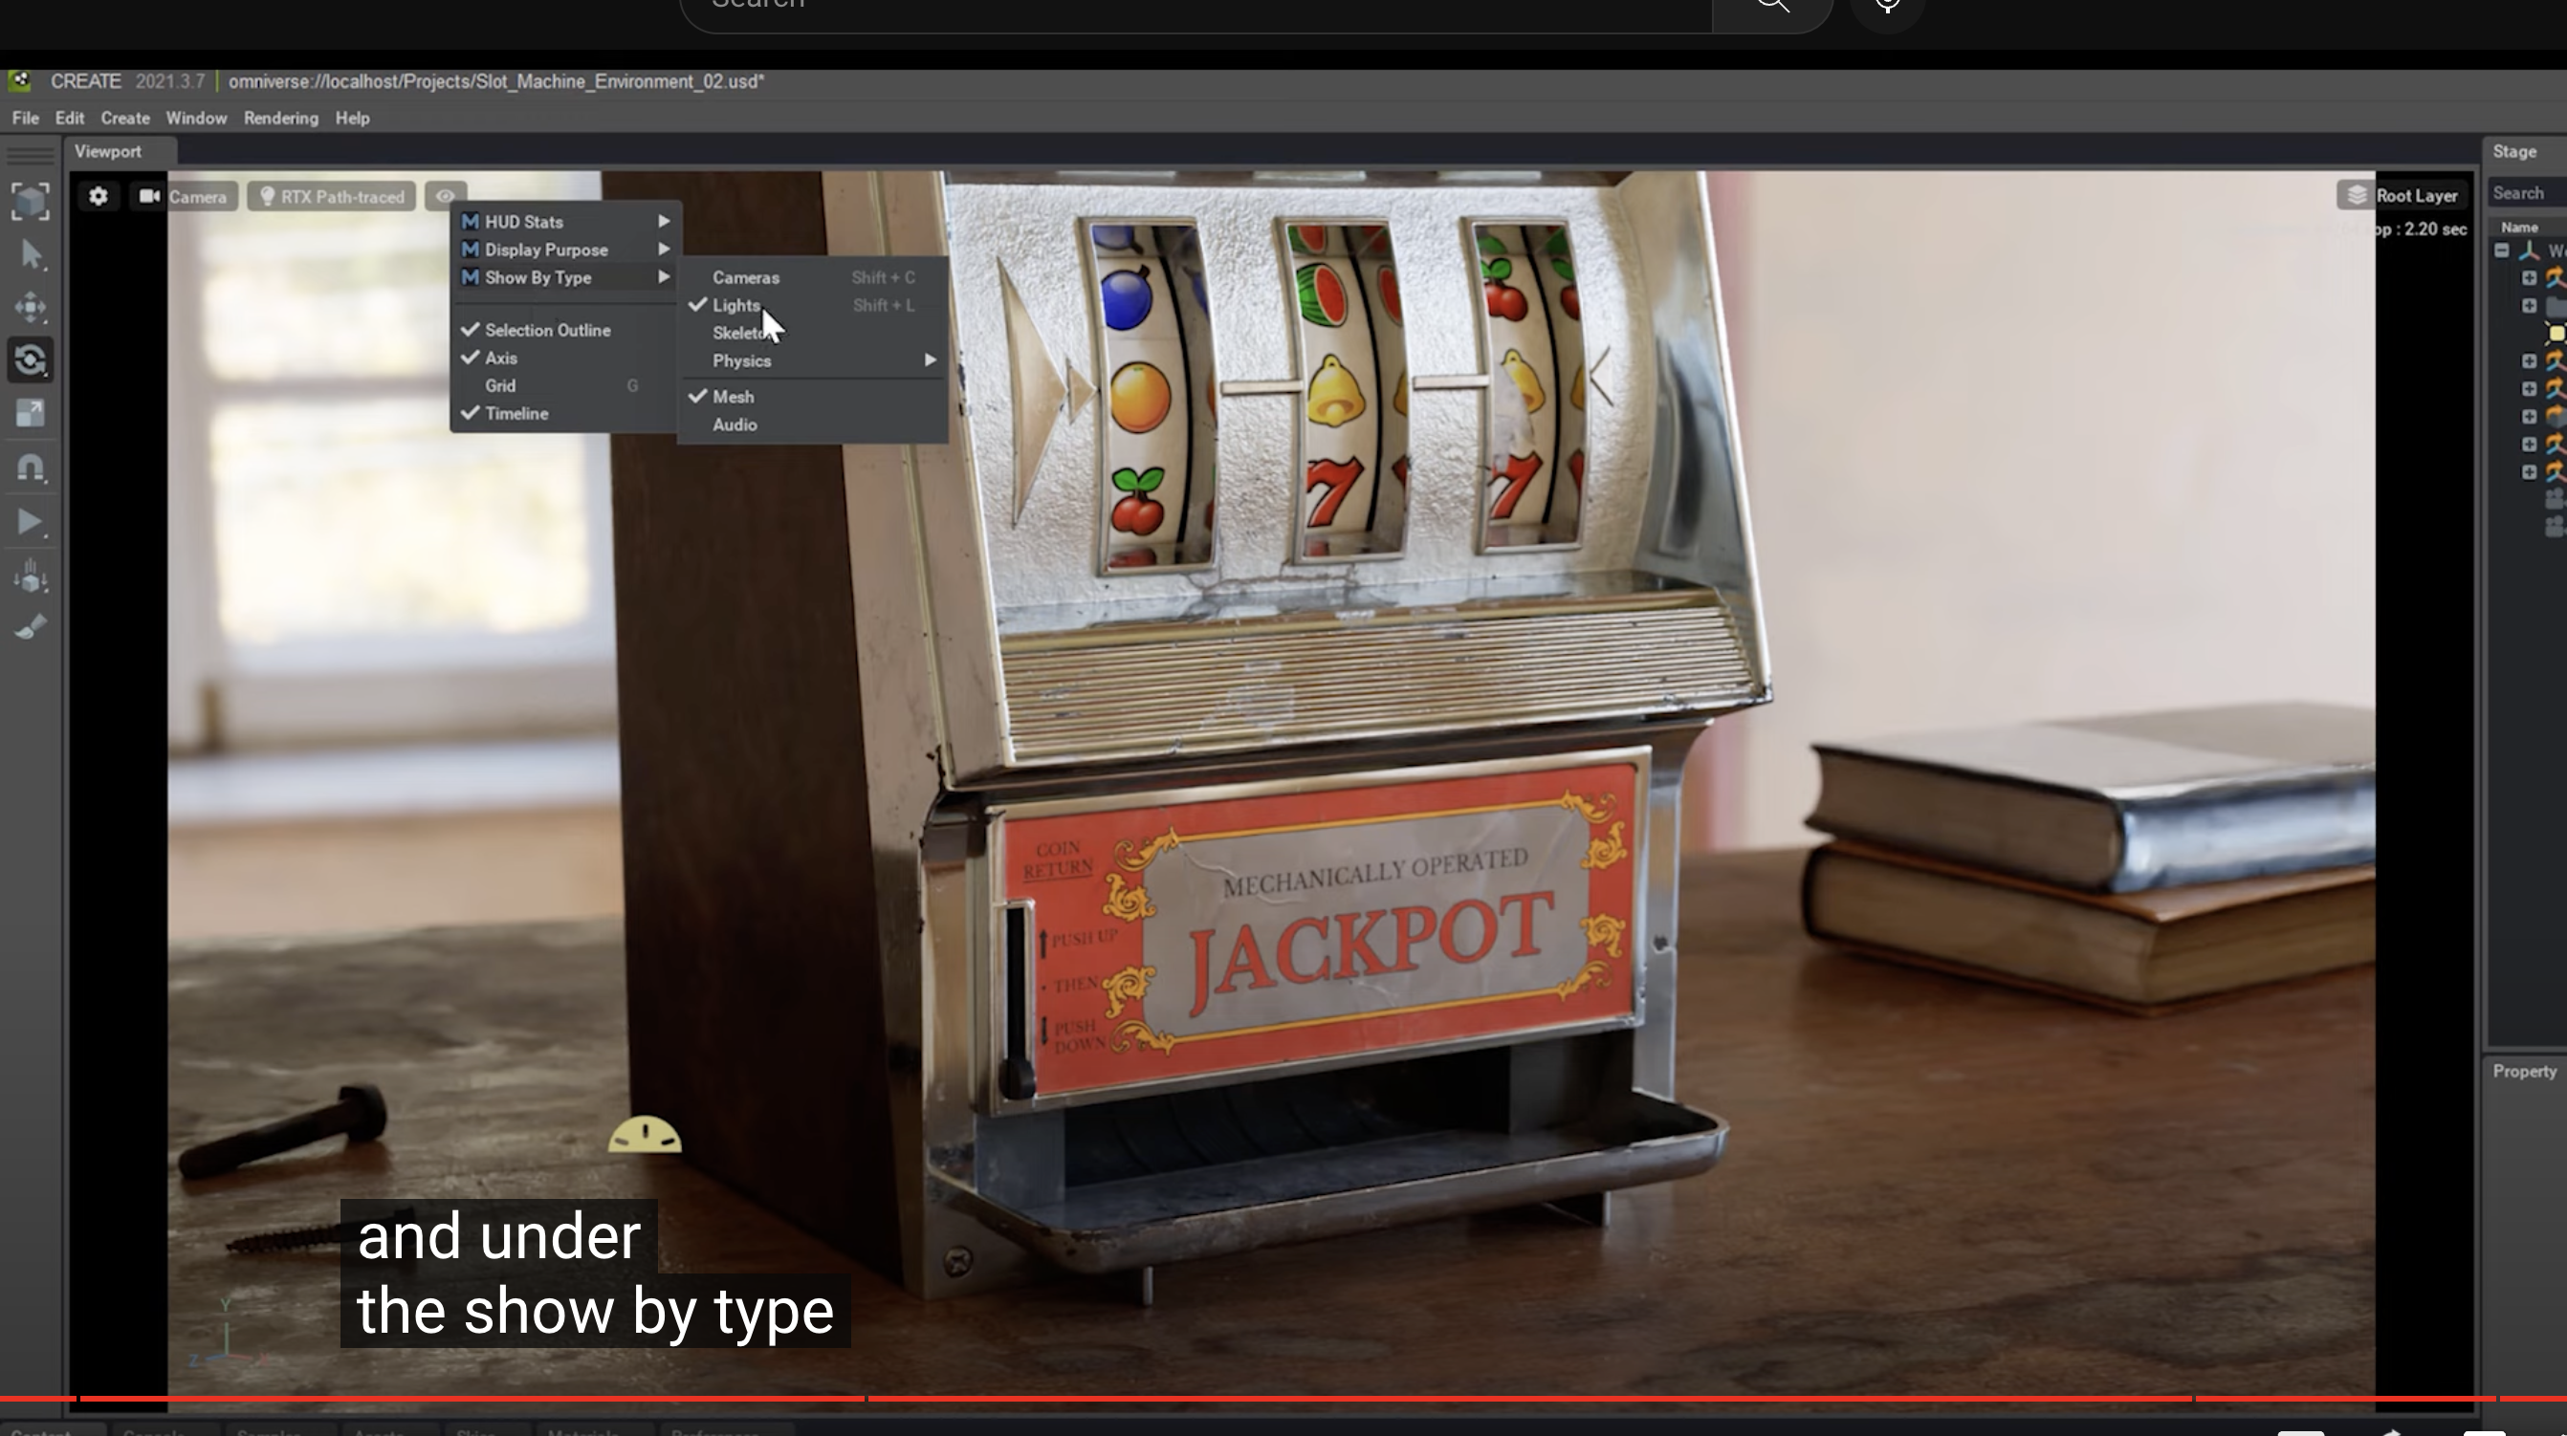
Task: Toggle the magnet snap tool
Action: 31,468
